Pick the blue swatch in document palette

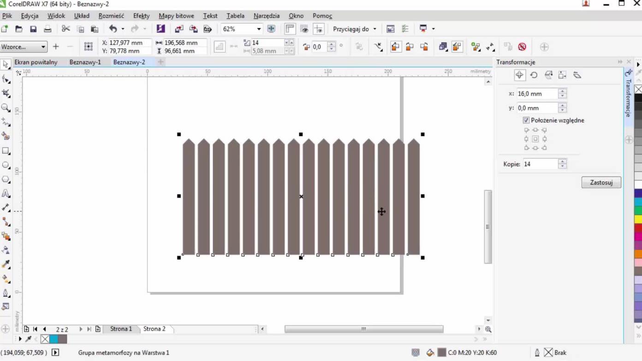pos(53,339)
